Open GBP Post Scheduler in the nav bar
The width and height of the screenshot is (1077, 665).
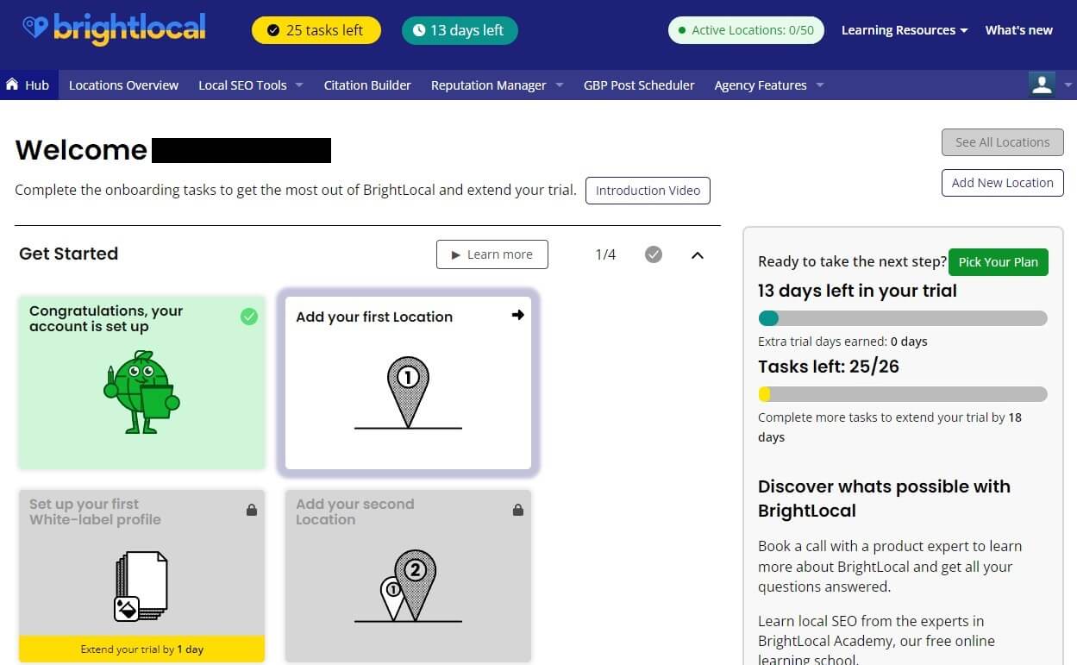(639, 85)
